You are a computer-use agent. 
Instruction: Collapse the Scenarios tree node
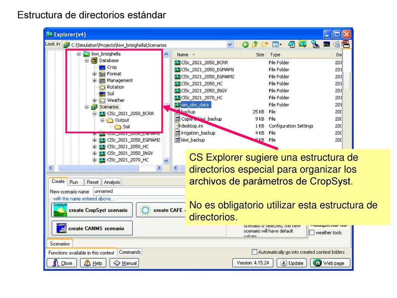[86, 107]
